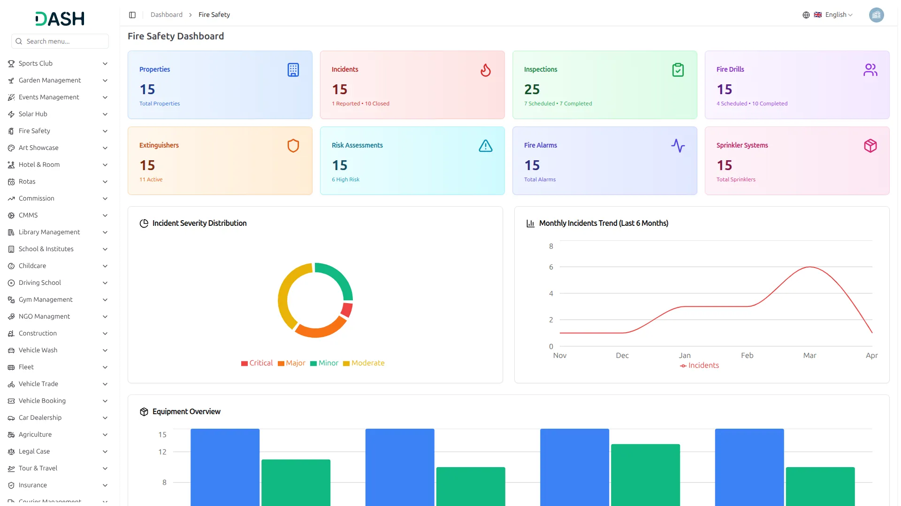
Task: Toggle Major series in severity legend
Action: [291, 363]
